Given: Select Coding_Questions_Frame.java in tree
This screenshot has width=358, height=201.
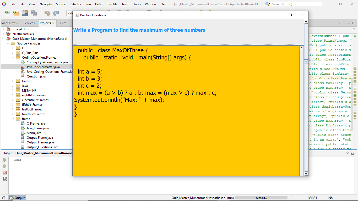Looking at the screenshot, I should (x=47, y=62).
